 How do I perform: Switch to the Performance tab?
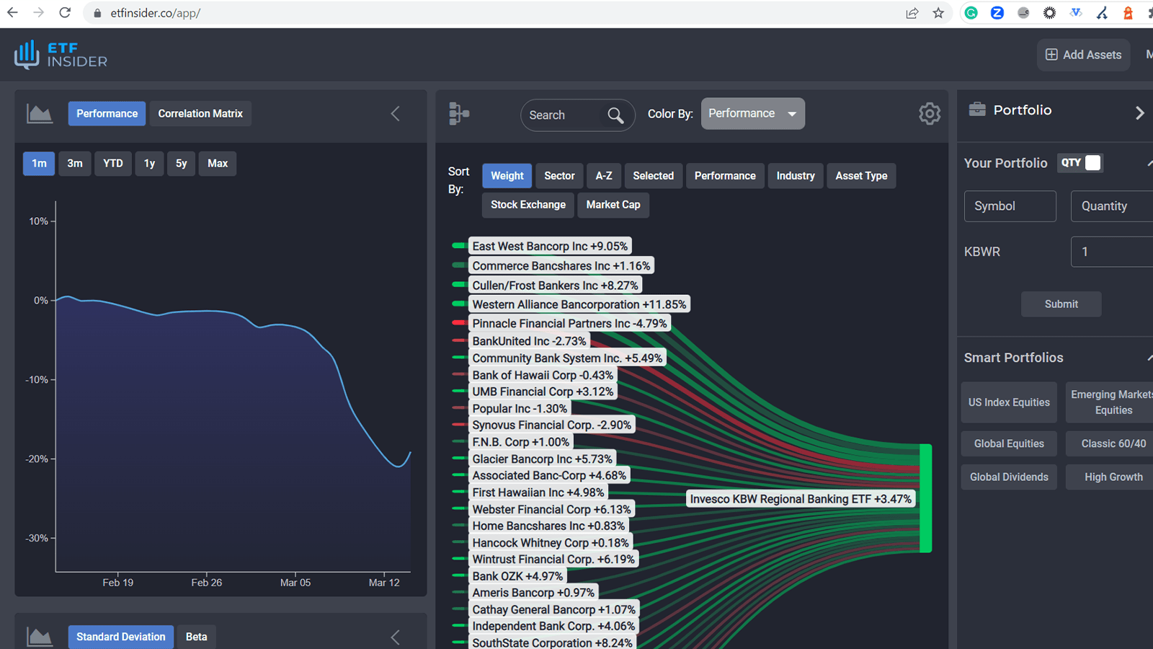click(x=107, y=113)
